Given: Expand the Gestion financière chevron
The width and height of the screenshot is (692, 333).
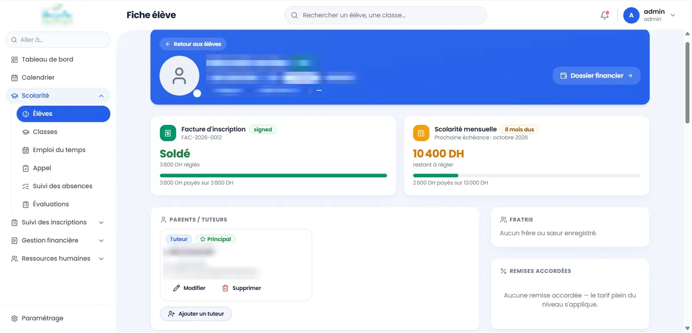Looking at the screenshot, I should (x=101, y=240).
